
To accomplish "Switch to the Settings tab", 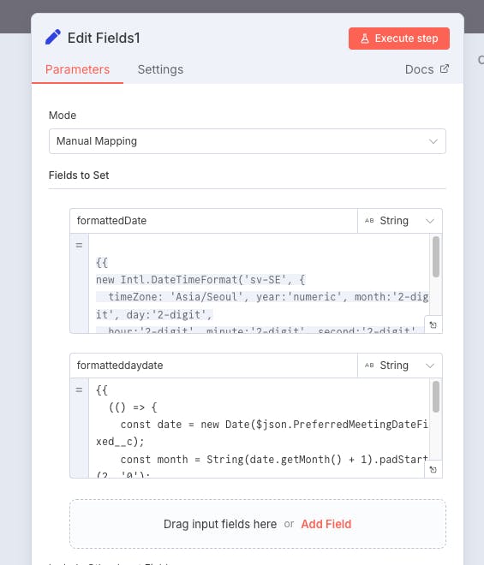I will pyautogui.click(x=160, y=69).
